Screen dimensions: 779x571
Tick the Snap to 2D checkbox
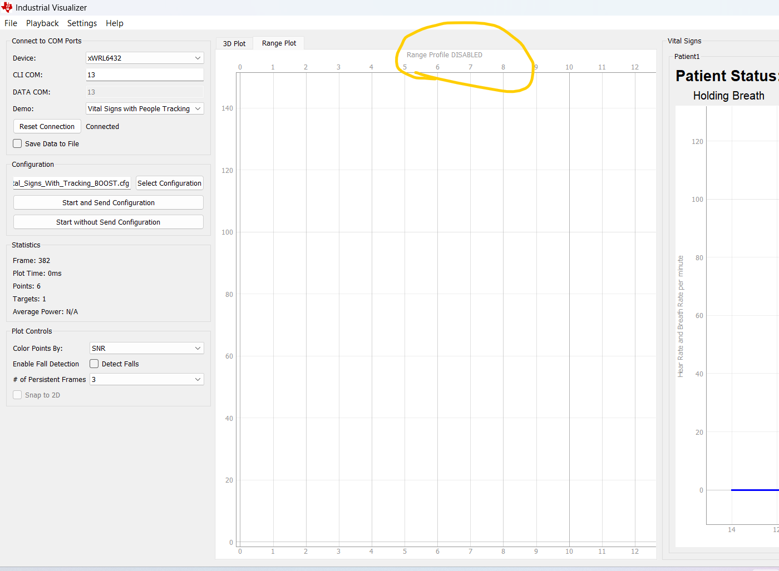pyautogui.click(x=18, y=395)
